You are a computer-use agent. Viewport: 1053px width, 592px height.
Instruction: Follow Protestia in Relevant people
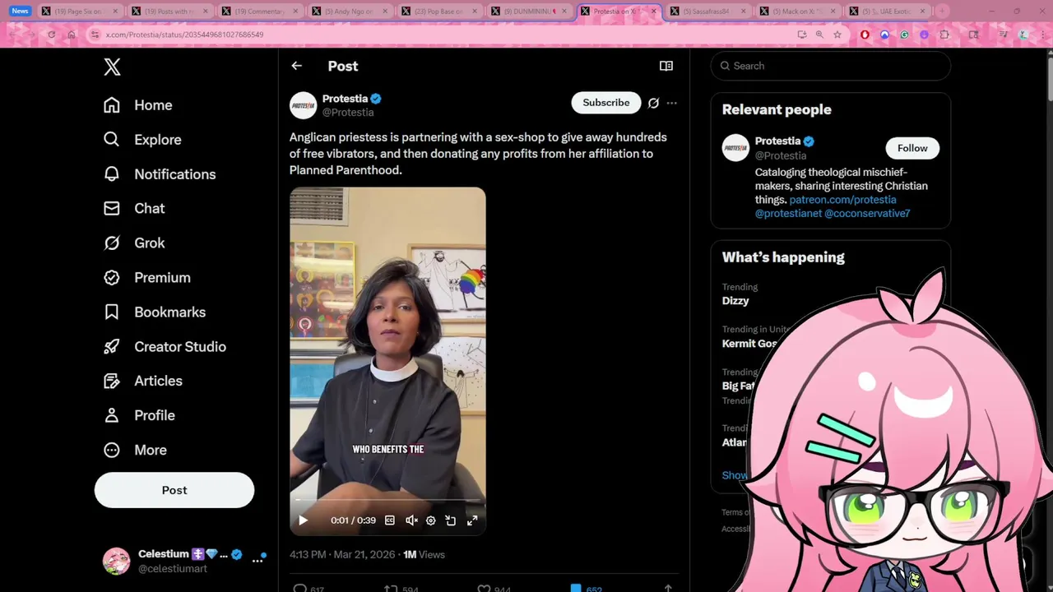[x=912, y=148]
